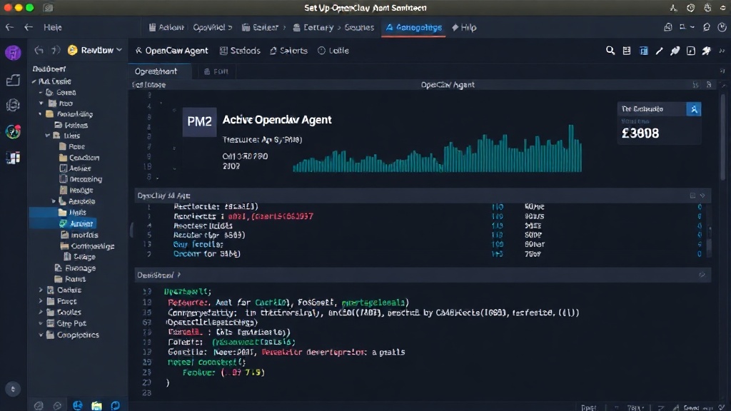Click the Saiorts toolbar button

(288, 51)
